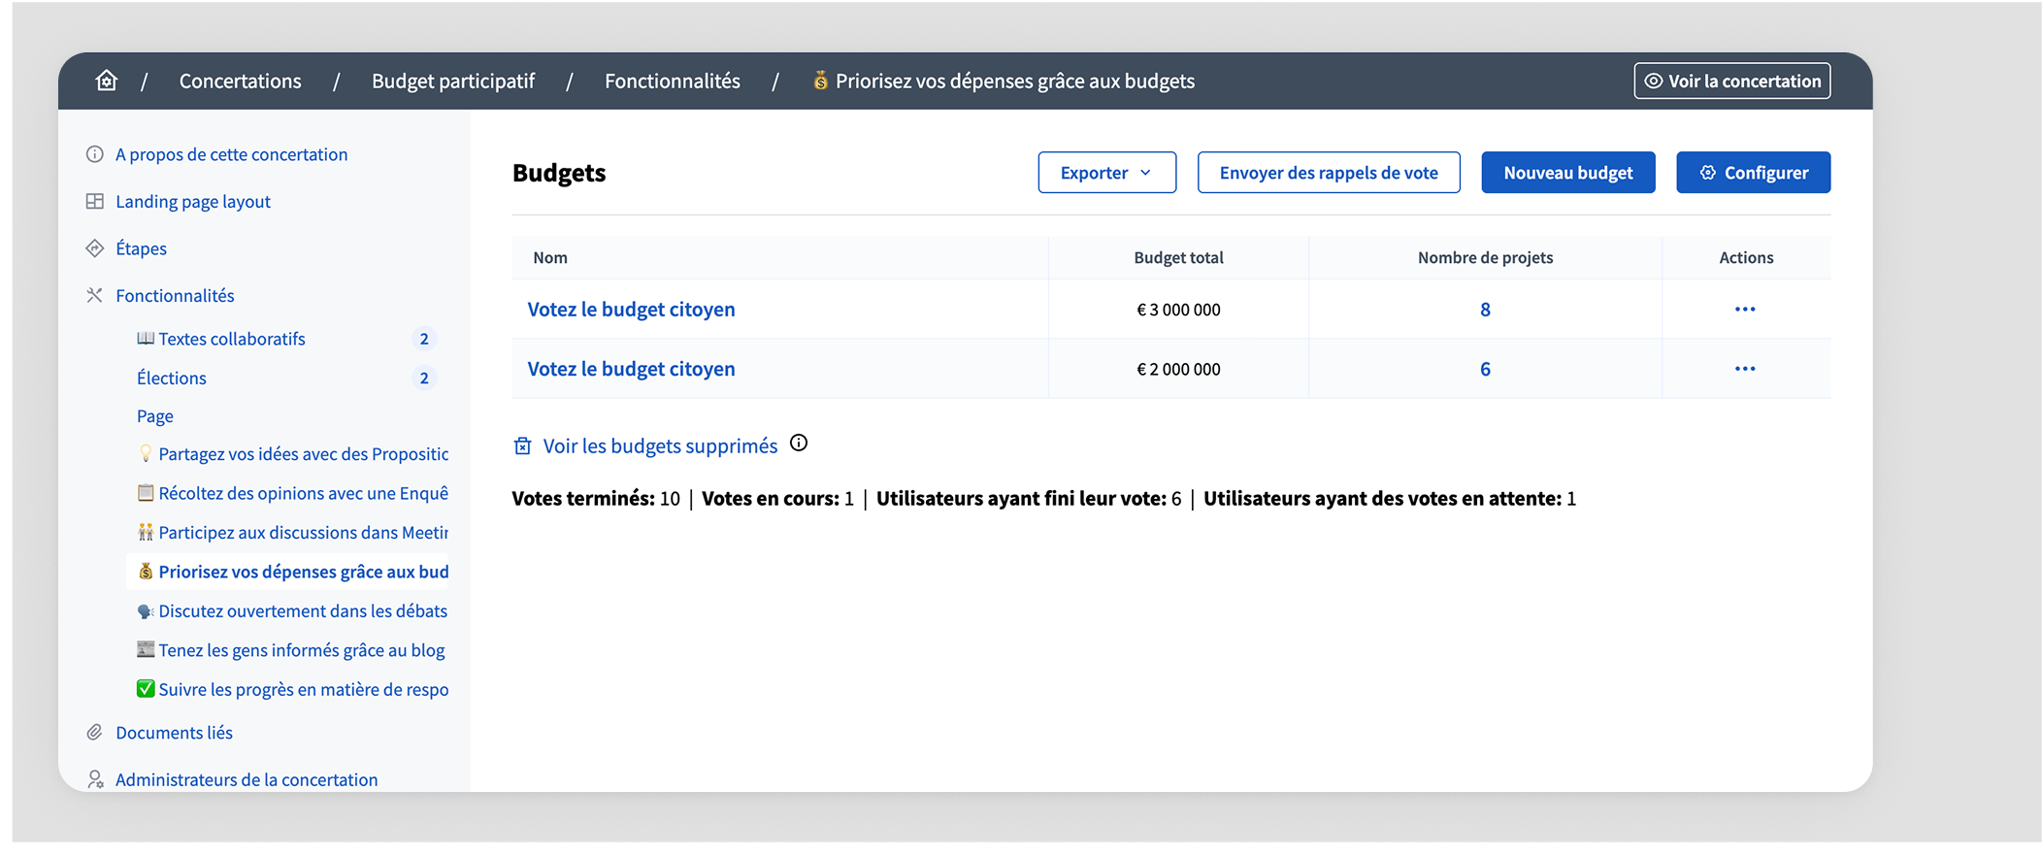Click the newspaper icon beside Tenez les gens informés
The image size is (2042, 856).
146,650
